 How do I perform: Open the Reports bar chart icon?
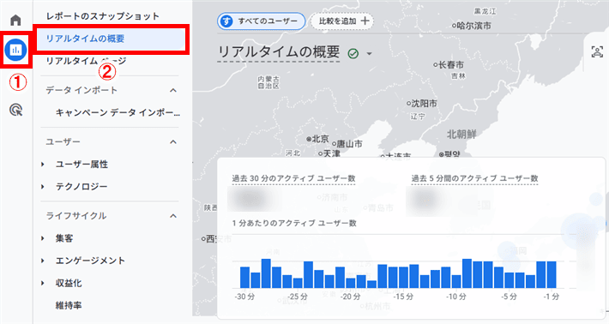[16, 50]
